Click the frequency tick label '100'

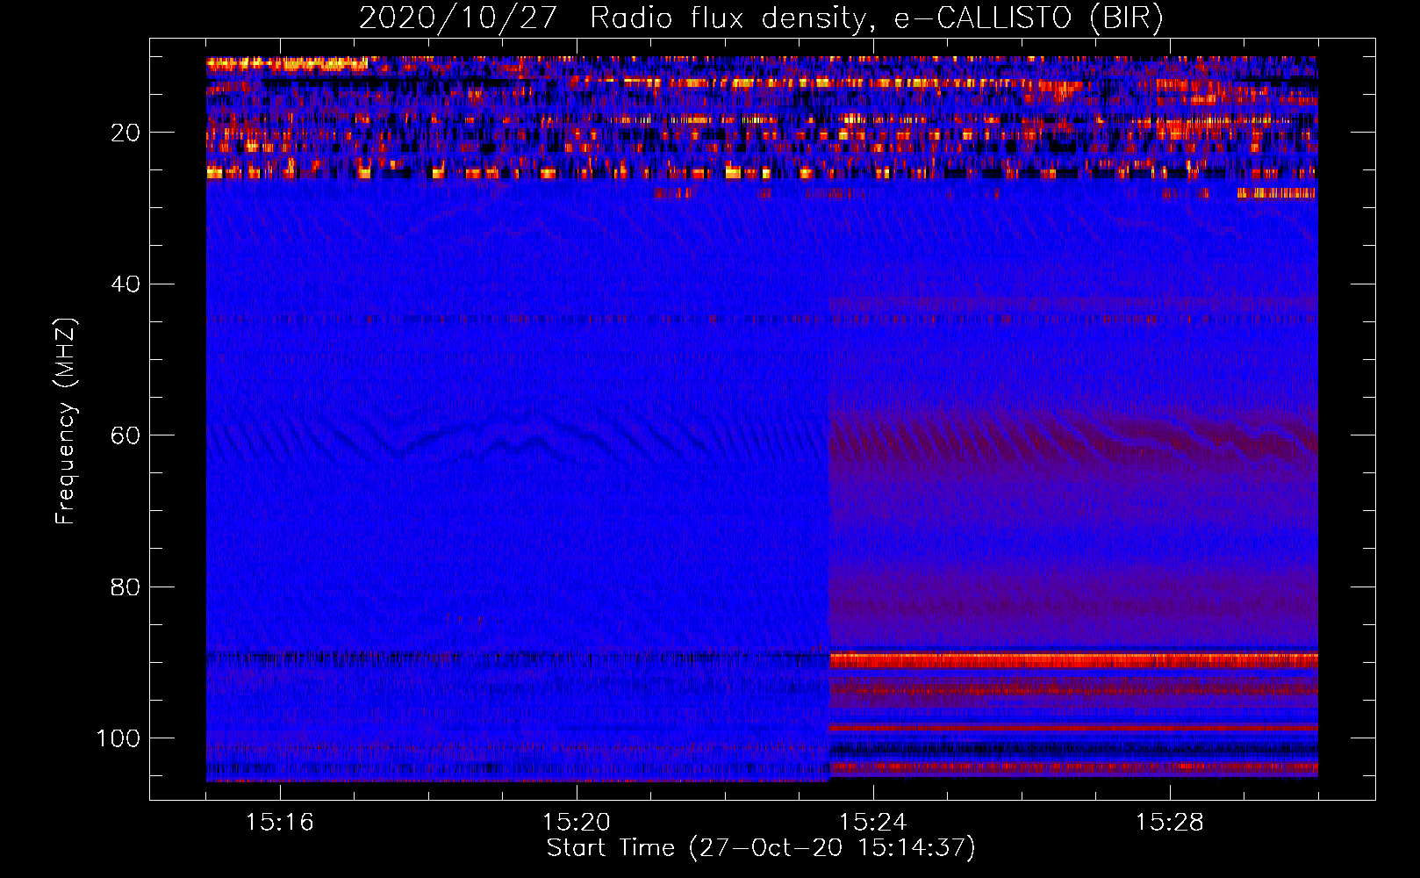click(118, 738)
